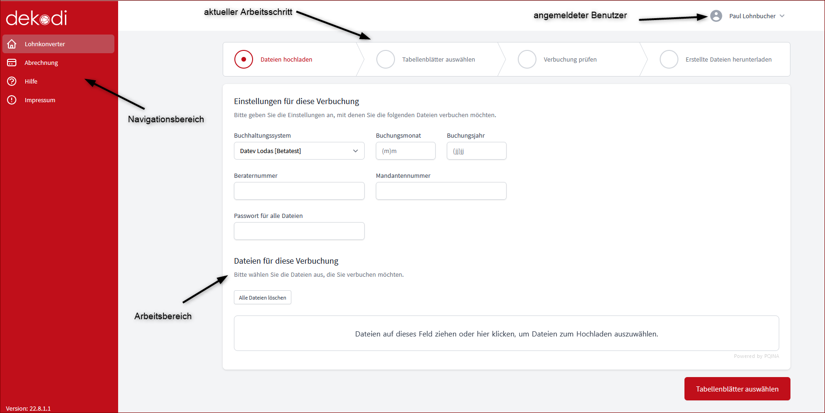This screenshot has height=413, width=825.
Task: Click the file drop zone to upload
Action: coord(506,333)
